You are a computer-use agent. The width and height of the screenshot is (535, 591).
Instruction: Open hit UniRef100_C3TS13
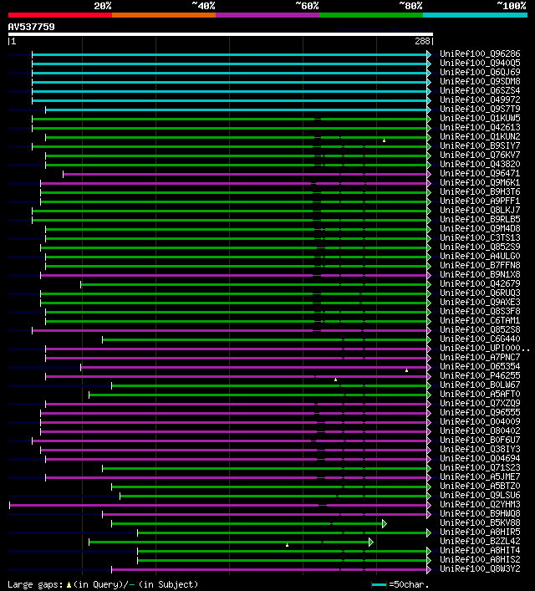(x=480, y=238)
